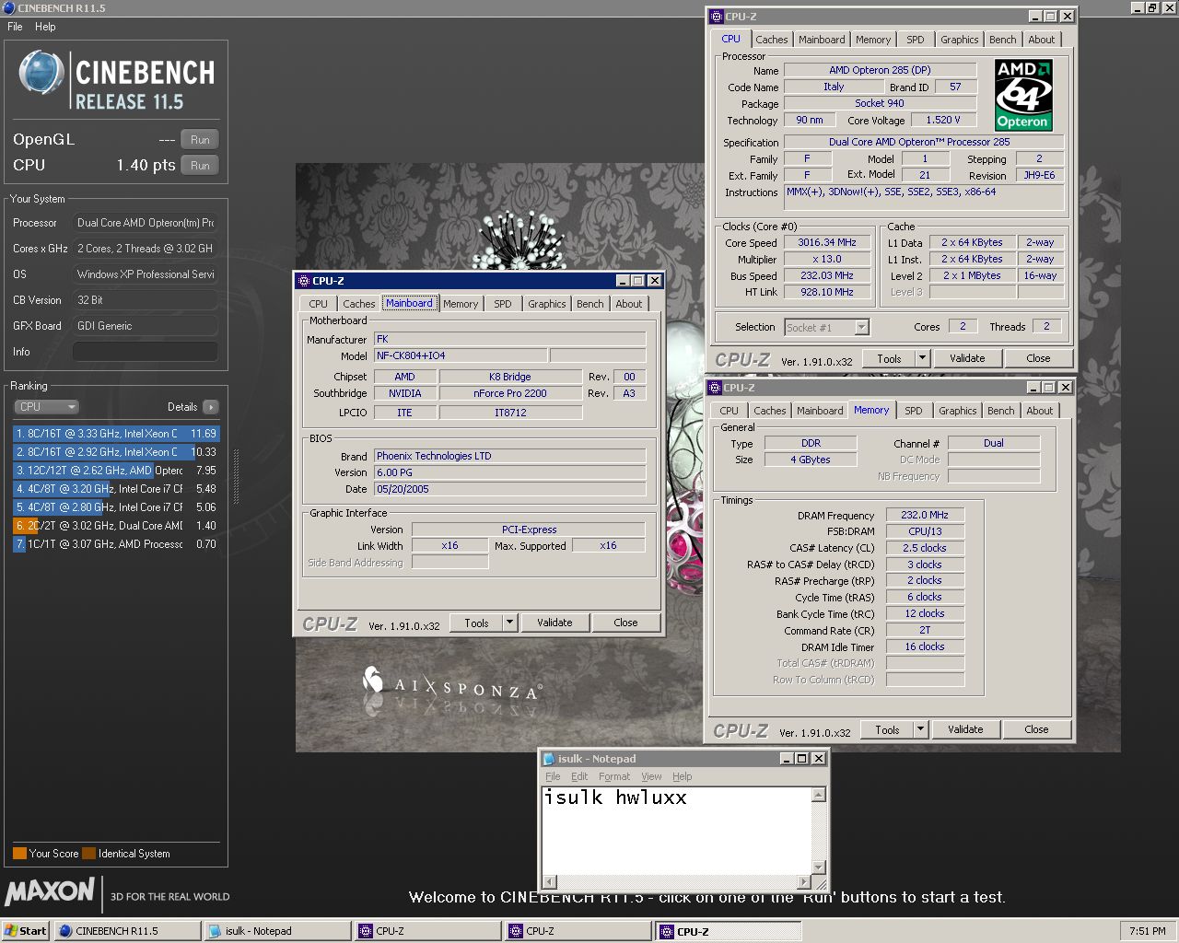The image size is (1179, 943).
Task: Switch to CINEBENCH R11.5 taskbar item
Action: pos(127,931)
